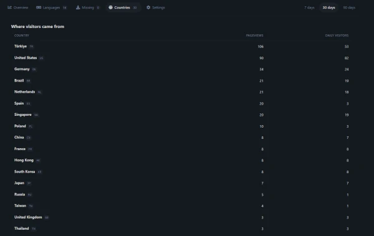Select the France country name

(x=20, y=149)
